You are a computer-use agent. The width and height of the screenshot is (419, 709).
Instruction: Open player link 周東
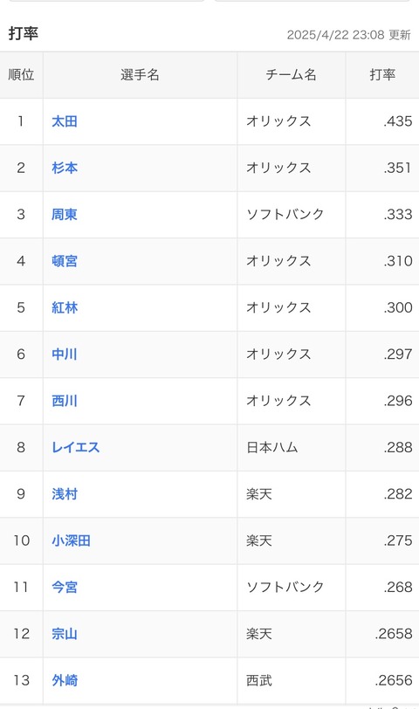pos(65,214)
